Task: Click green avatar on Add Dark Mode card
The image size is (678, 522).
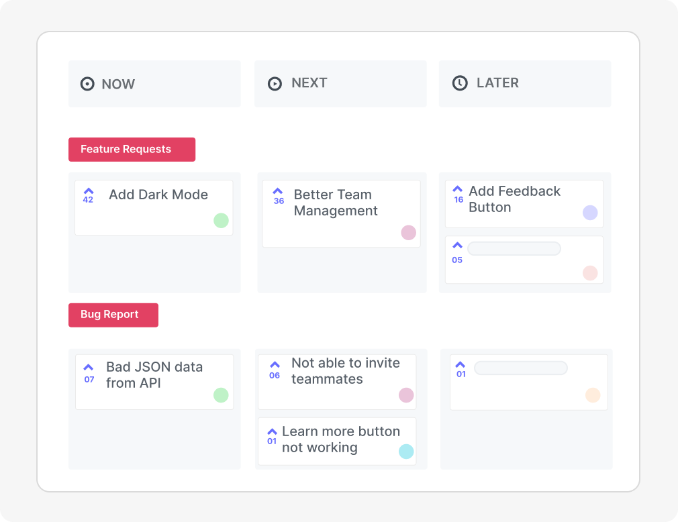Action: pyautogui.click(x=221, y=220)
